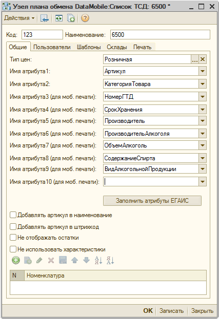Move row up with blue arrow
The image size is (219, 319).
[x=75, y=260]
